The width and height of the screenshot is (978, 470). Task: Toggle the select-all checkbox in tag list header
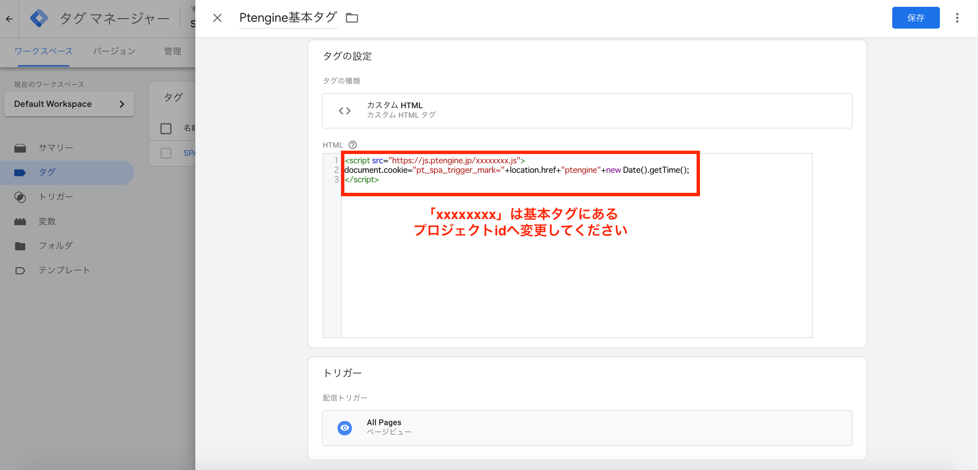(166, 128)
